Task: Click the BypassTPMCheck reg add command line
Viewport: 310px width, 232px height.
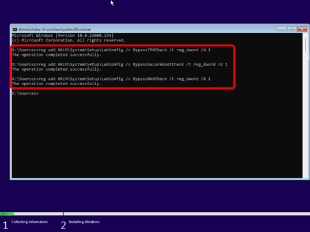Action: click(x=111, y=50)
